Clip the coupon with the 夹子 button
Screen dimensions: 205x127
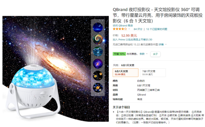point(155,54)
